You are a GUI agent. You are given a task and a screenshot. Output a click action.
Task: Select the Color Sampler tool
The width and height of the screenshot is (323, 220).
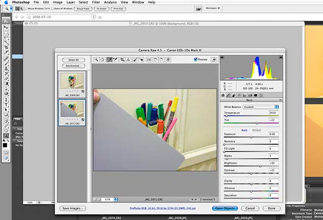(116, 60)
